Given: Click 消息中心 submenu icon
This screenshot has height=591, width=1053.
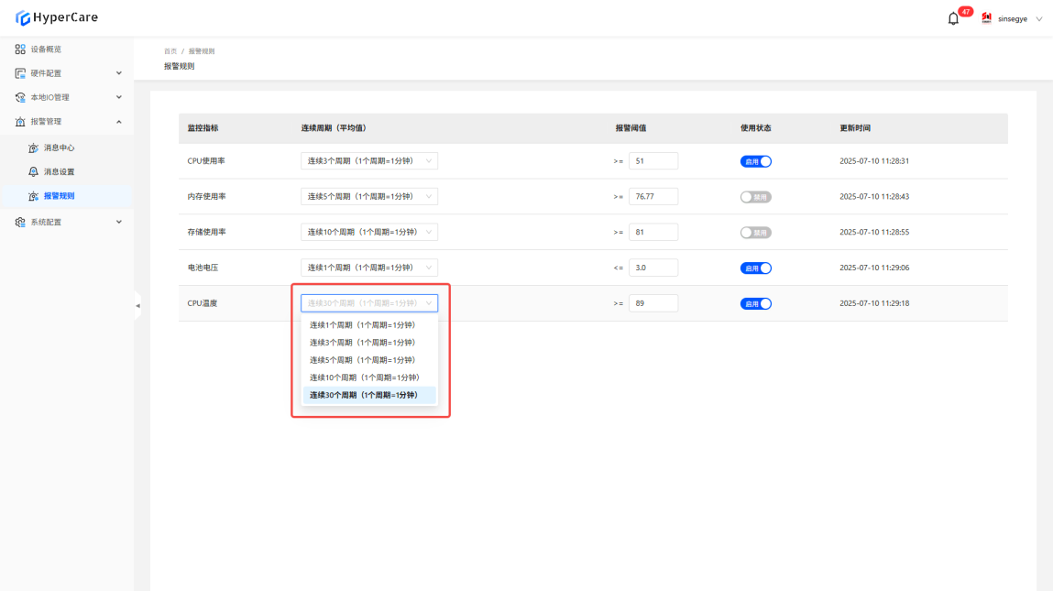Looking at the screenshot, I should pyautogui.click(x=34, y=148).
